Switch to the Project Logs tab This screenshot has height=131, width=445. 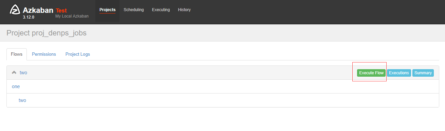pyautogui.click(x=78, y=54)
